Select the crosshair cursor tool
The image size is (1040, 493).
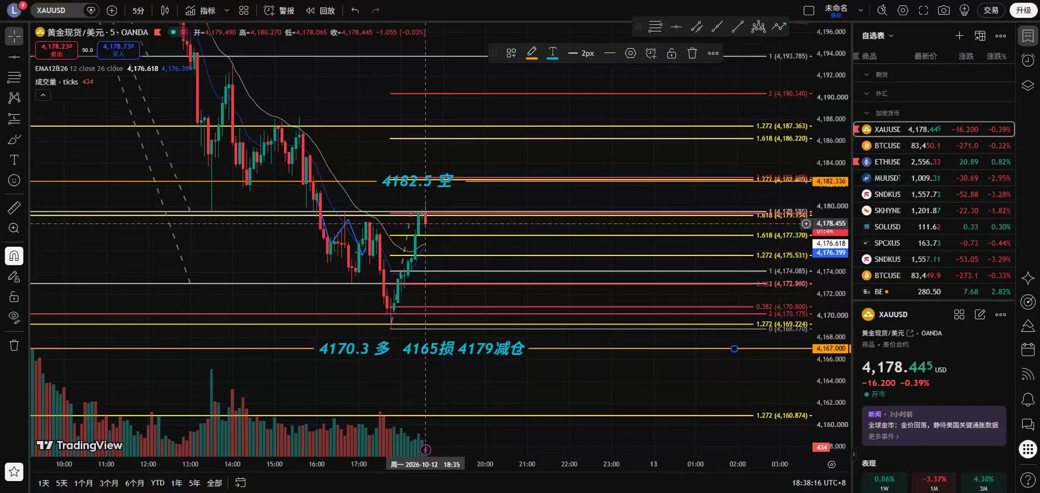(14, 36)
